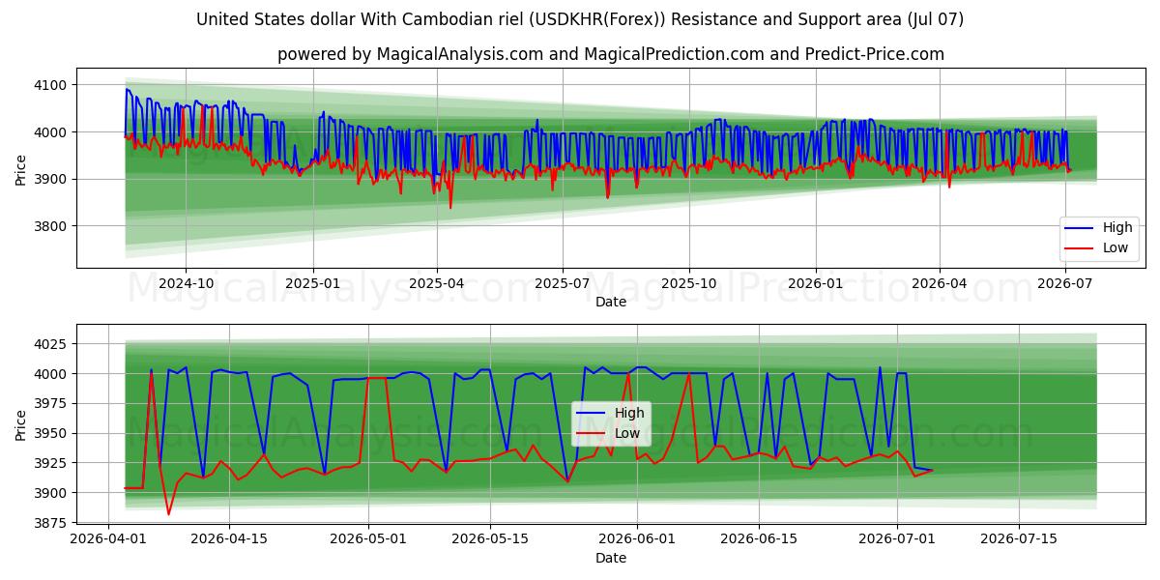Click the 2026-06-15 x-axis tick label
This screenshot has height=580, width=1160.
pyautogui.click(x=760, y=540)
